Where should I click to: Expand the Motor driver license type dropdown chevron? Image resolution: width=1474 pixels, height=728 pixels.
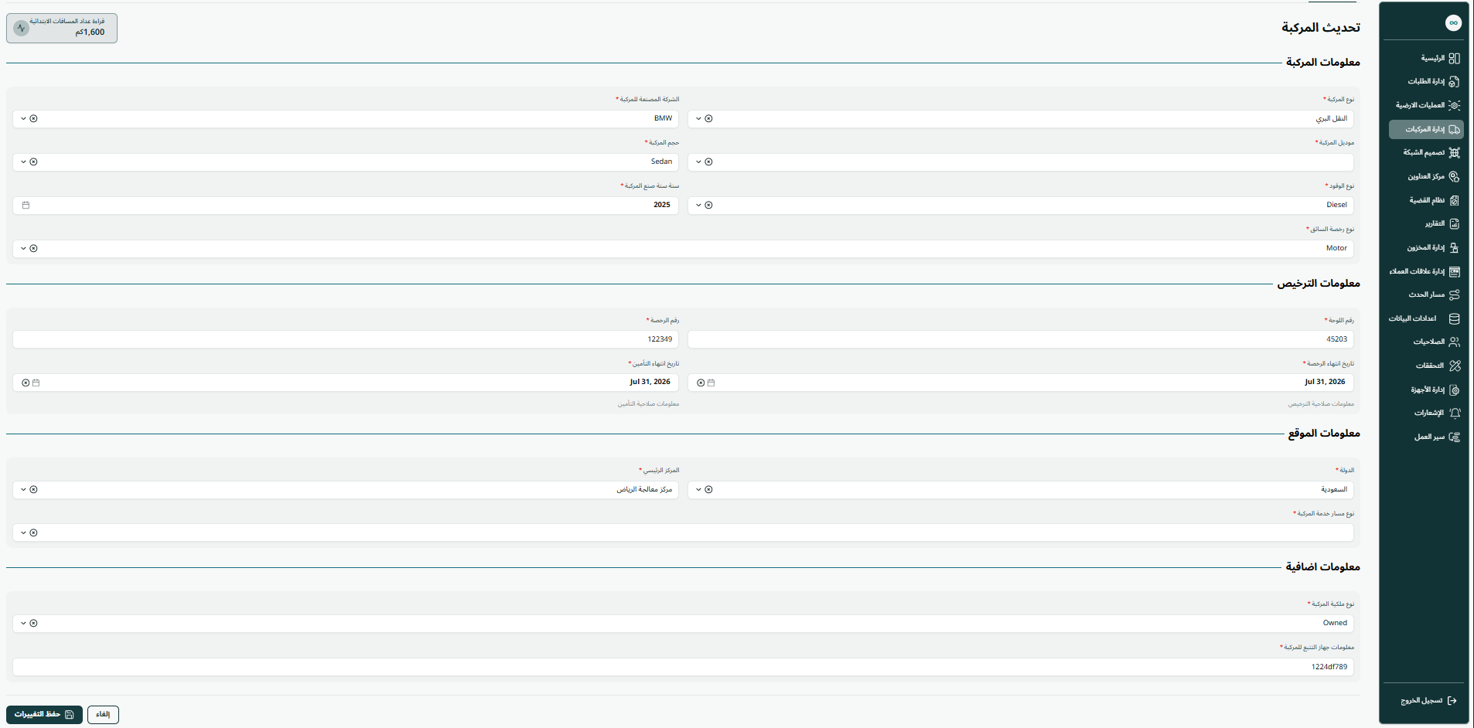tap(23, 248)
